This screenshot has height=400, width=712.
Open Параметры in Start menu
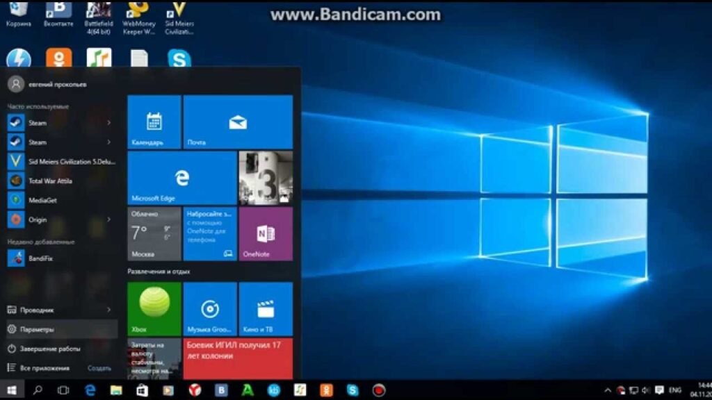(38, 329)
